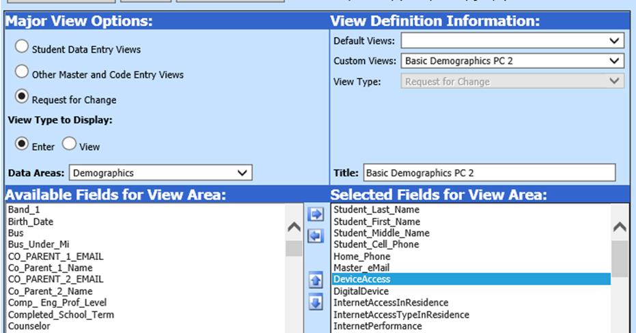The width and height of the screenshot is (636, 333).
Task: Expand the Custom Views dropdown
Action: click(512, 61)
